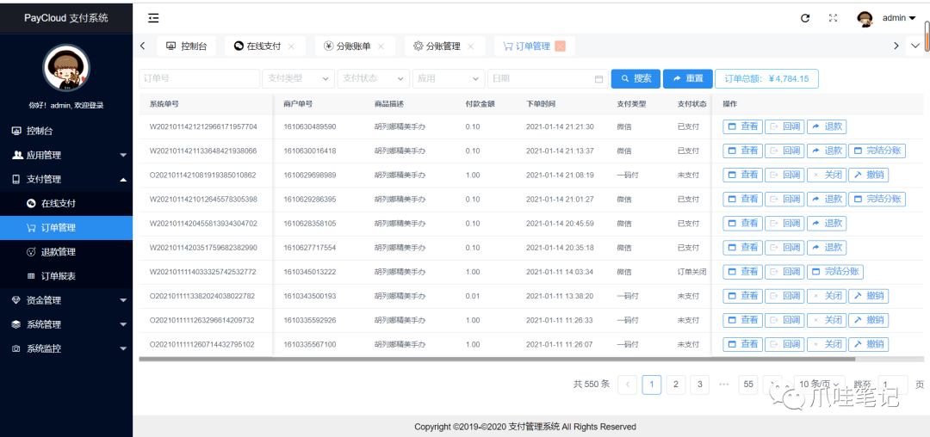Close the 分账账单 tab
Viewport: 930px width, 437px height.
[x=381, y=46]
